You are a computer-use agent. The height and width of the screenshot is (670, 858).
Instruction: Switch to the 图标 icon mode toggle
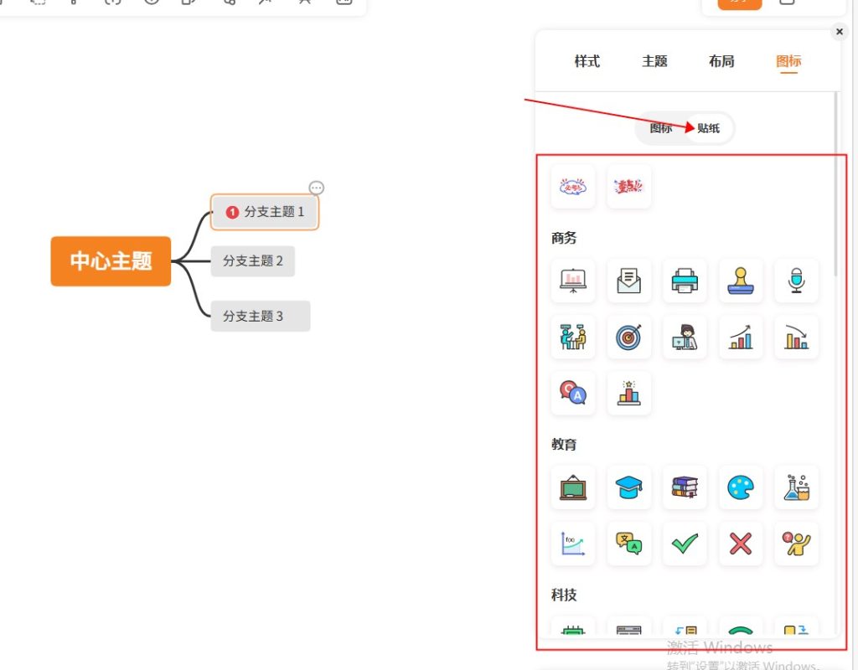tap(660, 128)
